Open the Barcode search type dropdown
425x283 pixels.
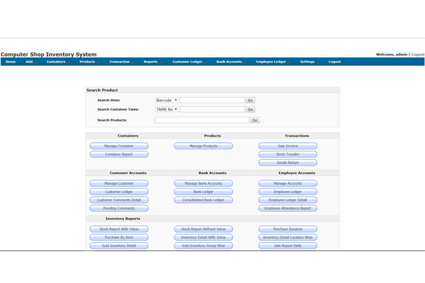(167, 100)
